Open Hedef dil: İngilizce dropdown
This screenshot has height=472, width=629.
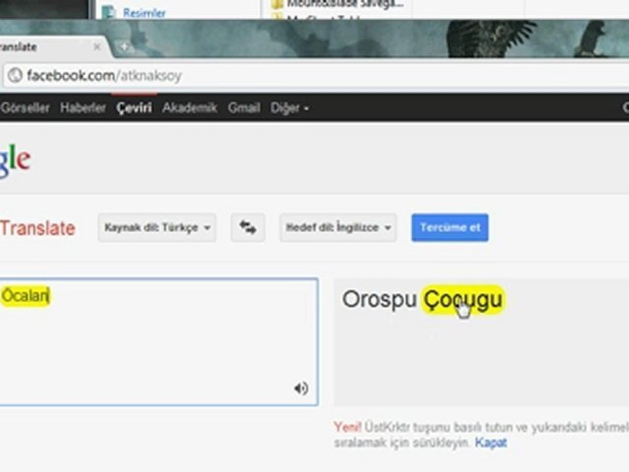pos(338,227)
